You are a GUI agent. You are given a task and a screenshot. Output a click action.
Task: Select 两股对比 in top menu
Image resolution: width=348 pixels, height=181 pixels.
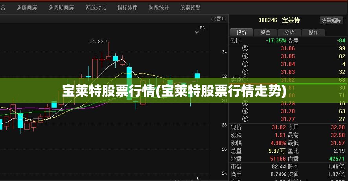tap(96, 8)
